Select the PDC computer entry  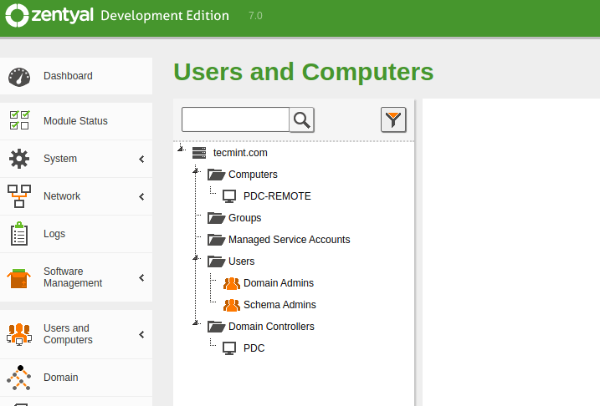254,348
